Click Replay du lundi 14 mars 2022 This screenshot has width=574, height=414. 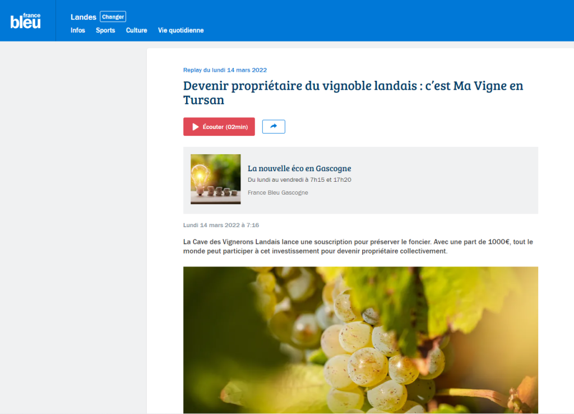225,70
